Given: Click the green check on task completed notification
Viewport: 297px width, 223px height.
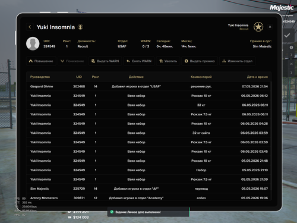Looking at the screenshot, I should pyautogui.click(x=112, y=212).
